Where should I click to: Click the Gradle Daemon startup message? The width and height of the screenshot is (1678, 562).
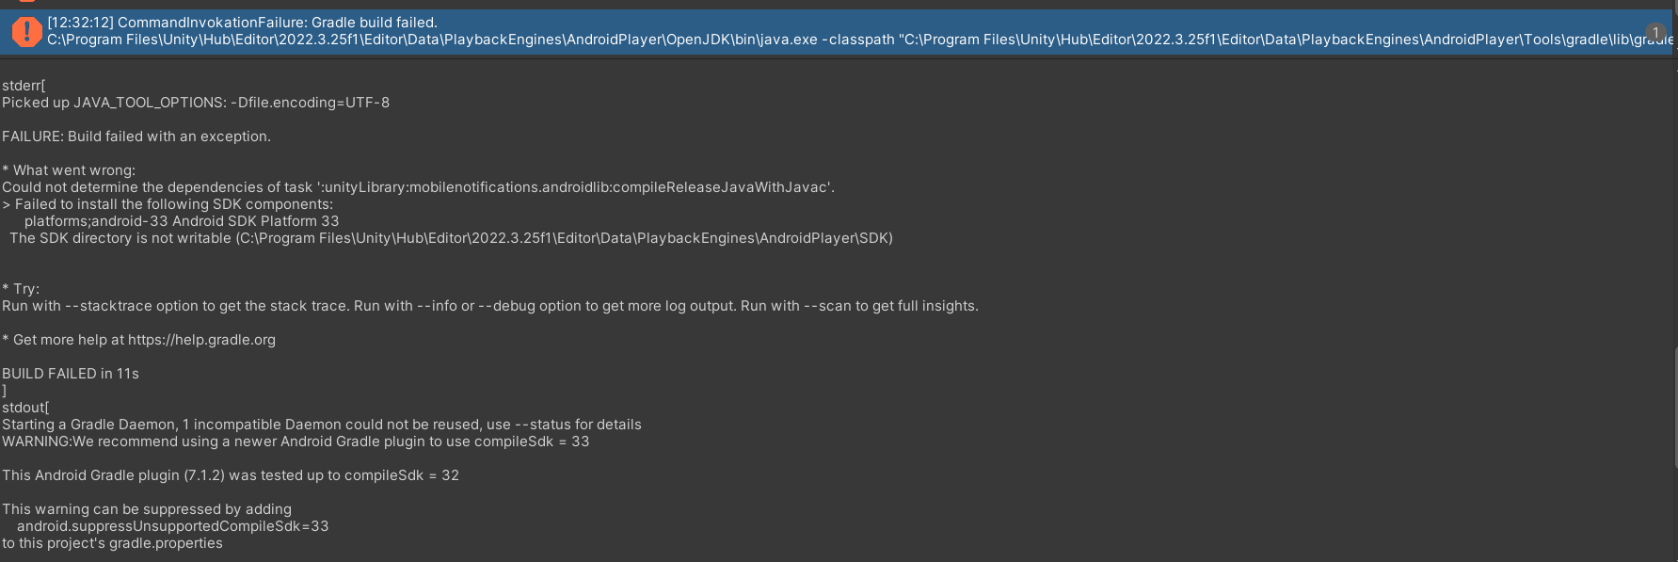pyautogui.click(x=320, y=424)
